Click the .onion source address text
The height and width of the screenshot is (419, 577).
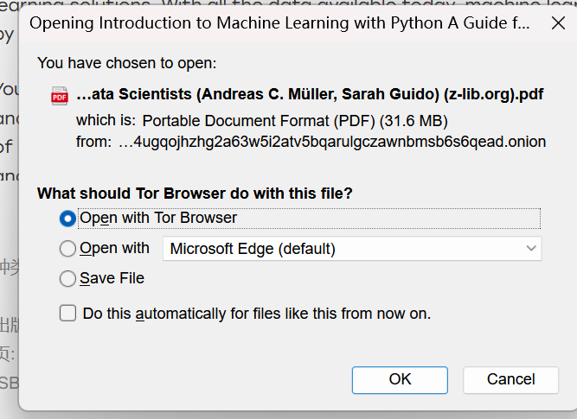[x=332, y=141]
